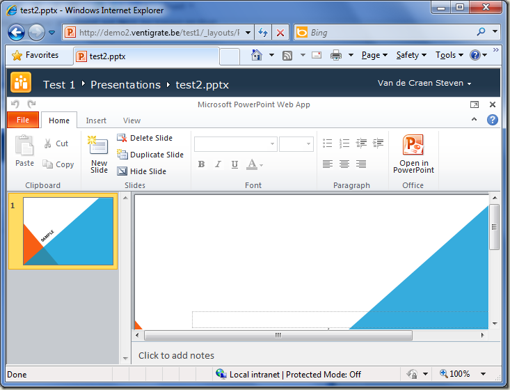
Task: Click the SharePoint site logo icon
Action: tap(21, 82)
